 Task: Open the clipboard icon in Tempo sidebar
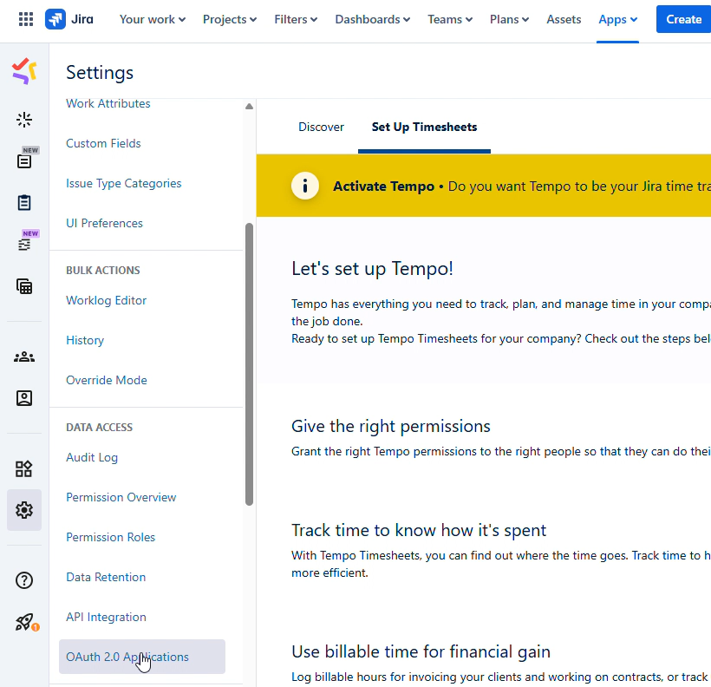pos(24,202)
